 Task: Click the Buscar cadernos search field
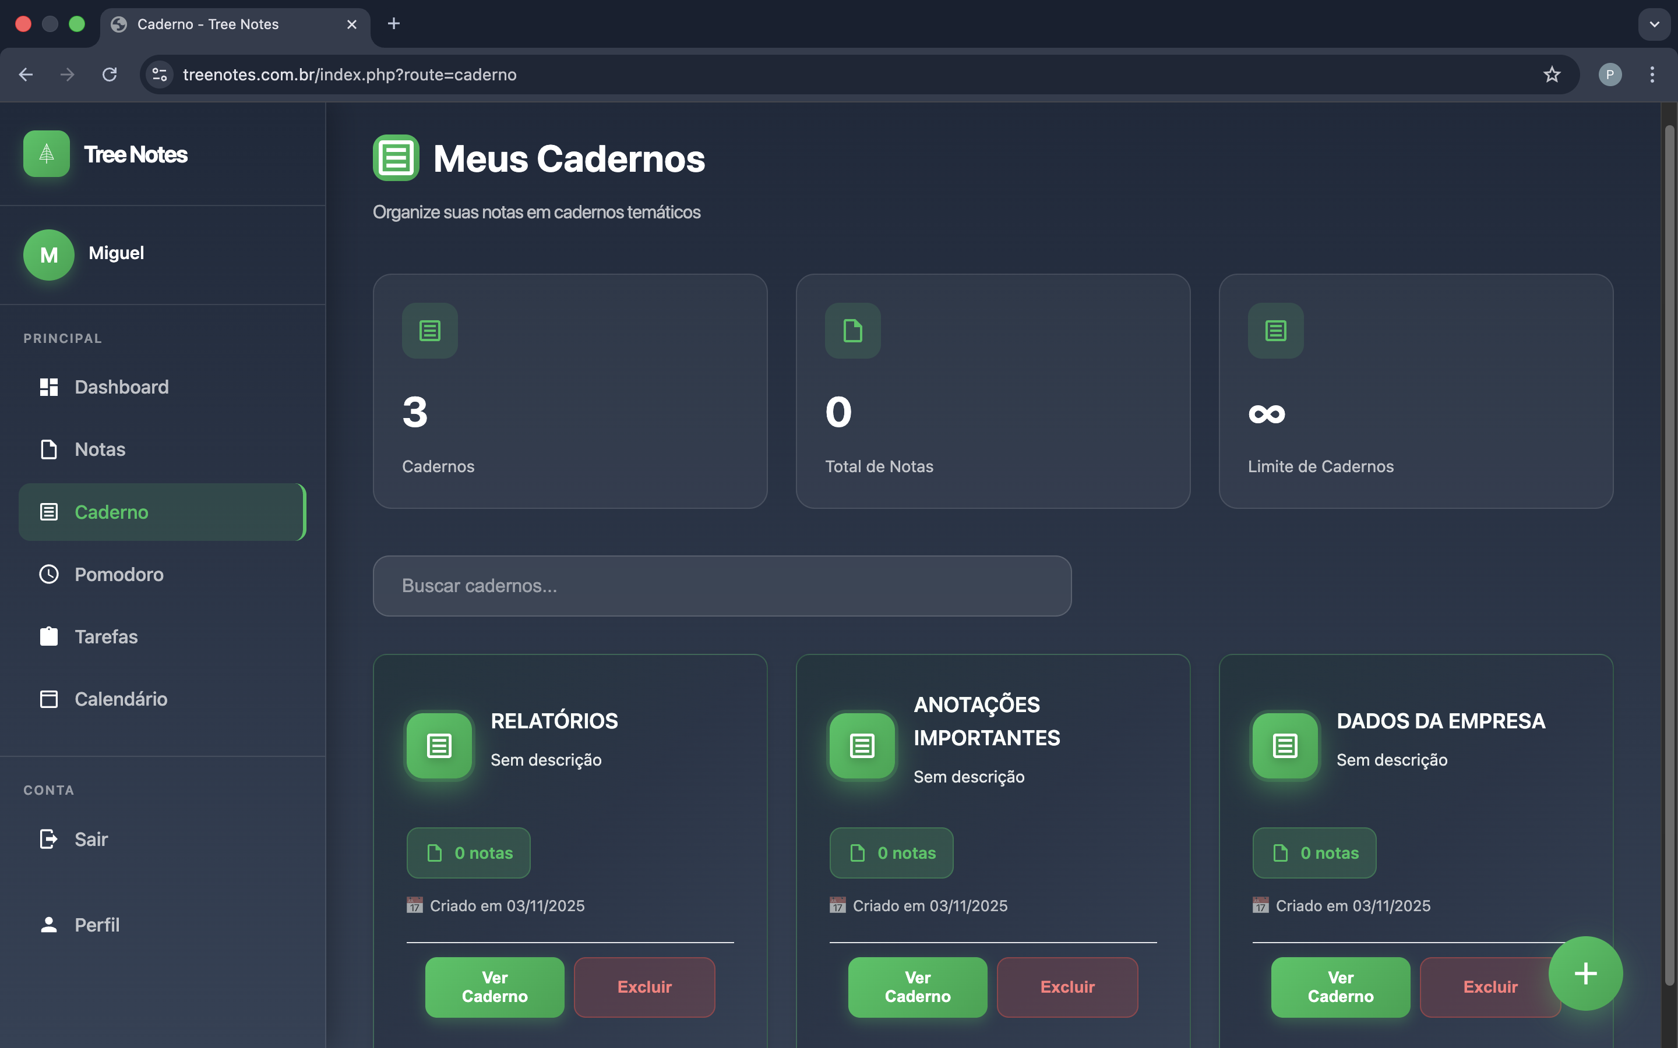click(x=721, y=586)
